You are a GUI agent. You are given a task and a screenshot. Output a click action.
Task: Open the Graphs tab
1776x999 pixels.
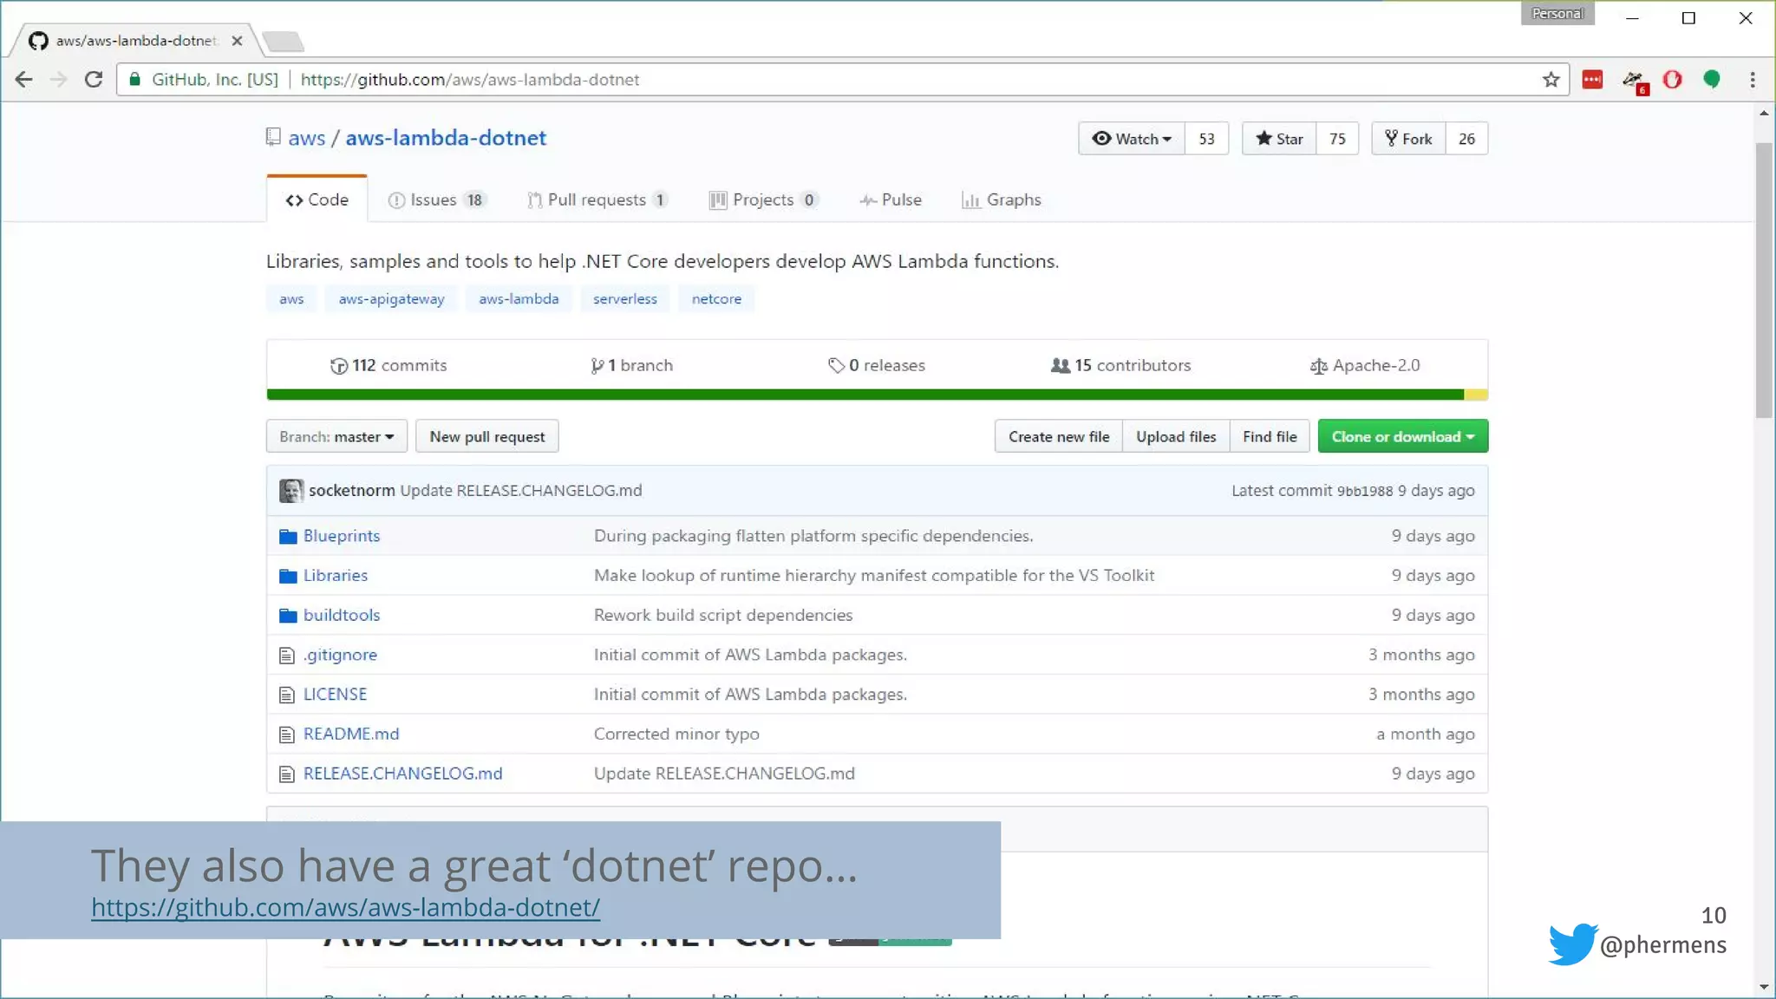point(1002,199)
